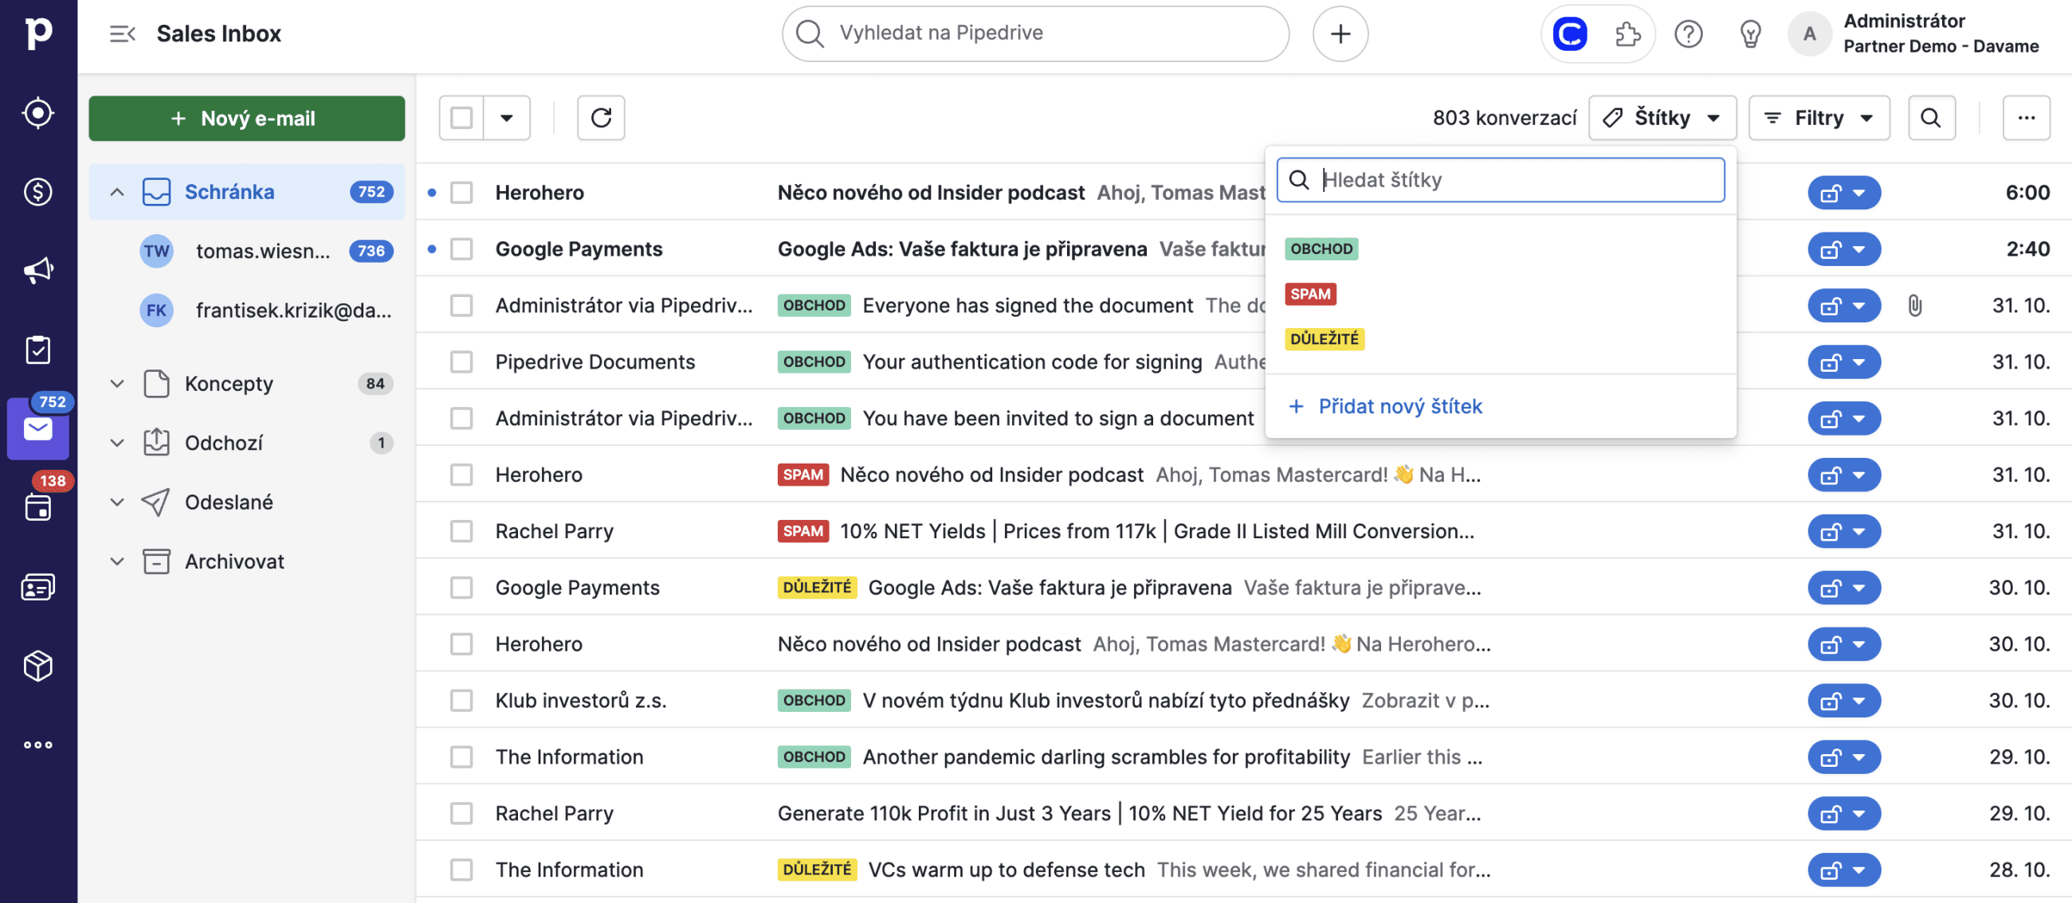Open Products from the box icon in sidebar
This screenshot has width=2072, height=903.
(x=37, y=666)
